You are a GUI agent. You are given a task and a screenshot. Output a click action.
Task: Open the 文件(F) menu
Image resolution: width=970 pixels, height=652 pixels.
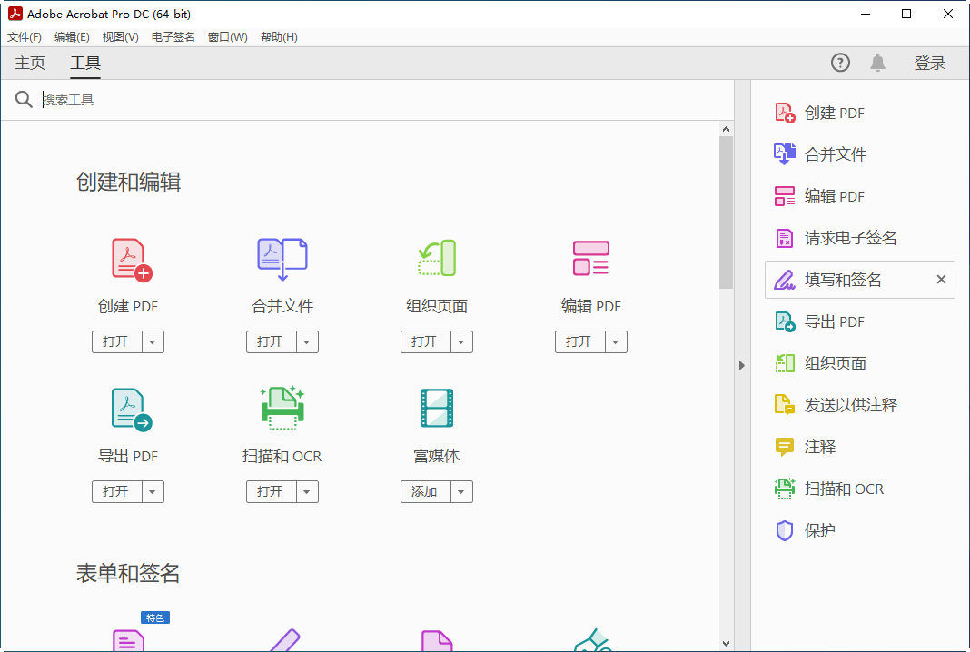pos(24,36)
